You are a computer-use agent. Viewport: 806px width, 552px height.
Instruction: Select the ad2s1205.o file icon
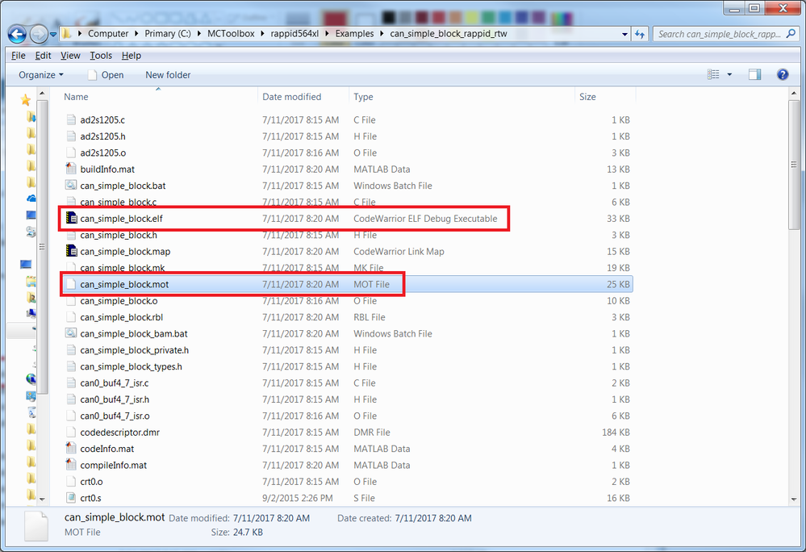[72, 153]
